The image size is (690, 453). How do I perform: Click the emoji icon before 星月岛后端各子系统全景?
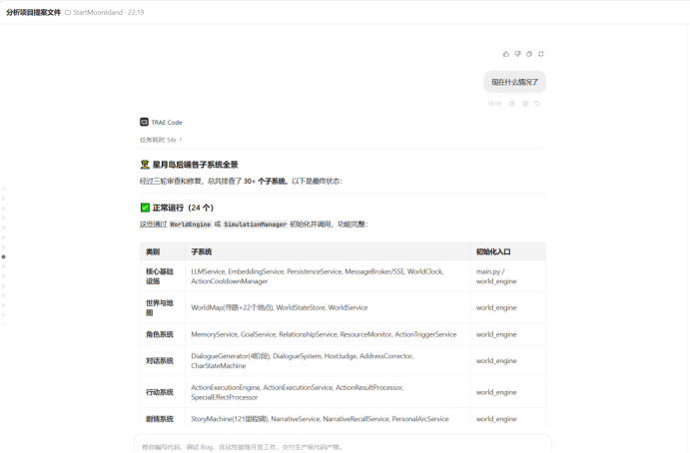click(x=145, y=165)
